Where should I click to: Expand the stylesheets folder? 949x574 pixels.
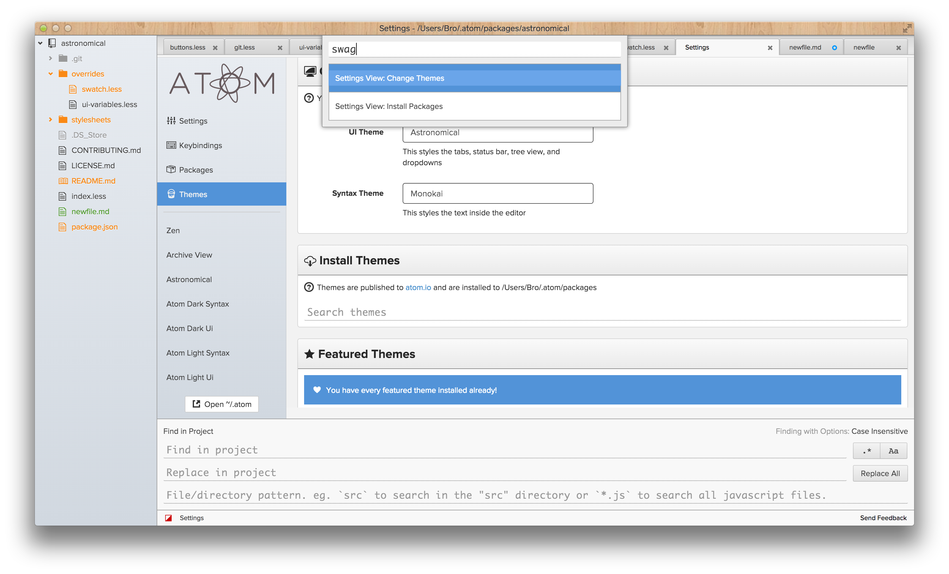pyautogui.click(x=50, y=120)
